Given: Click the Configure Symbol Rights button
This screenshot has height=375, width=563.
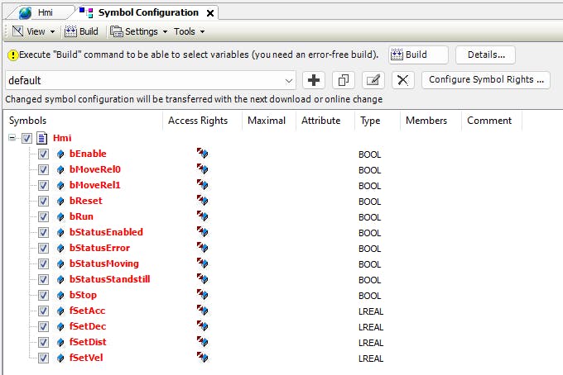Looking at the screenshot, I should (486, 80).
